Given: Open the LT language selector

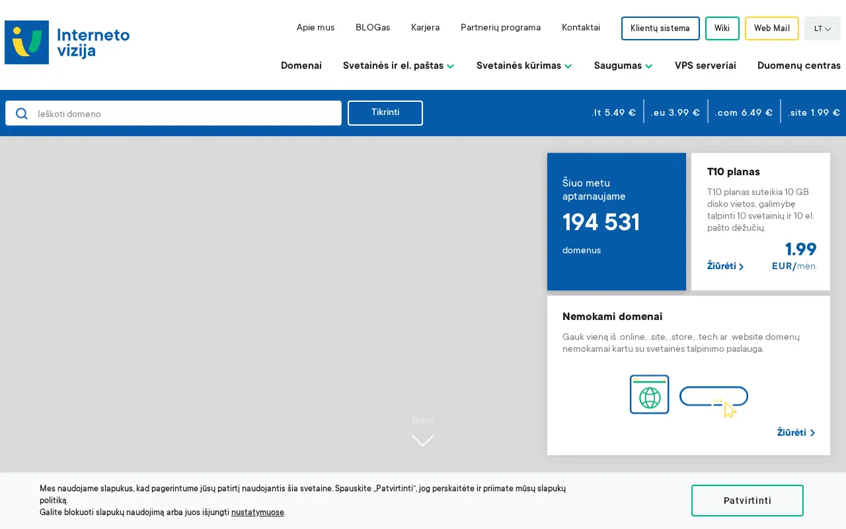Looking at the screenshot, I should point(822,28).
